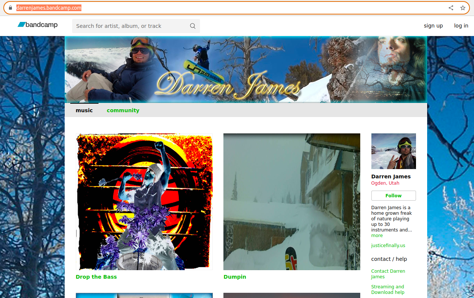Expand the artist bio with more link
This screenshot has width=474, height=298.
(377, 235)
